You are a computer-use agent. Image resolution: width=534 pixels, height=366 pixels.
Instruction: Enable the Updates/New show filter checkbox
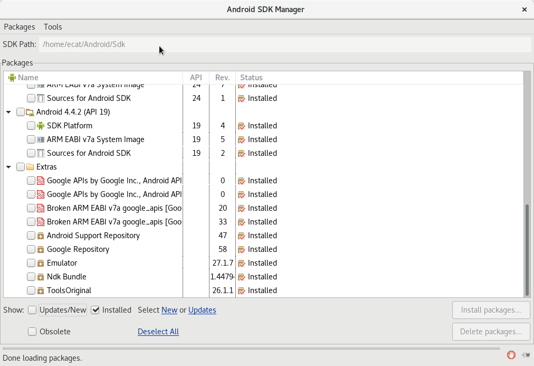coord(32,310)
